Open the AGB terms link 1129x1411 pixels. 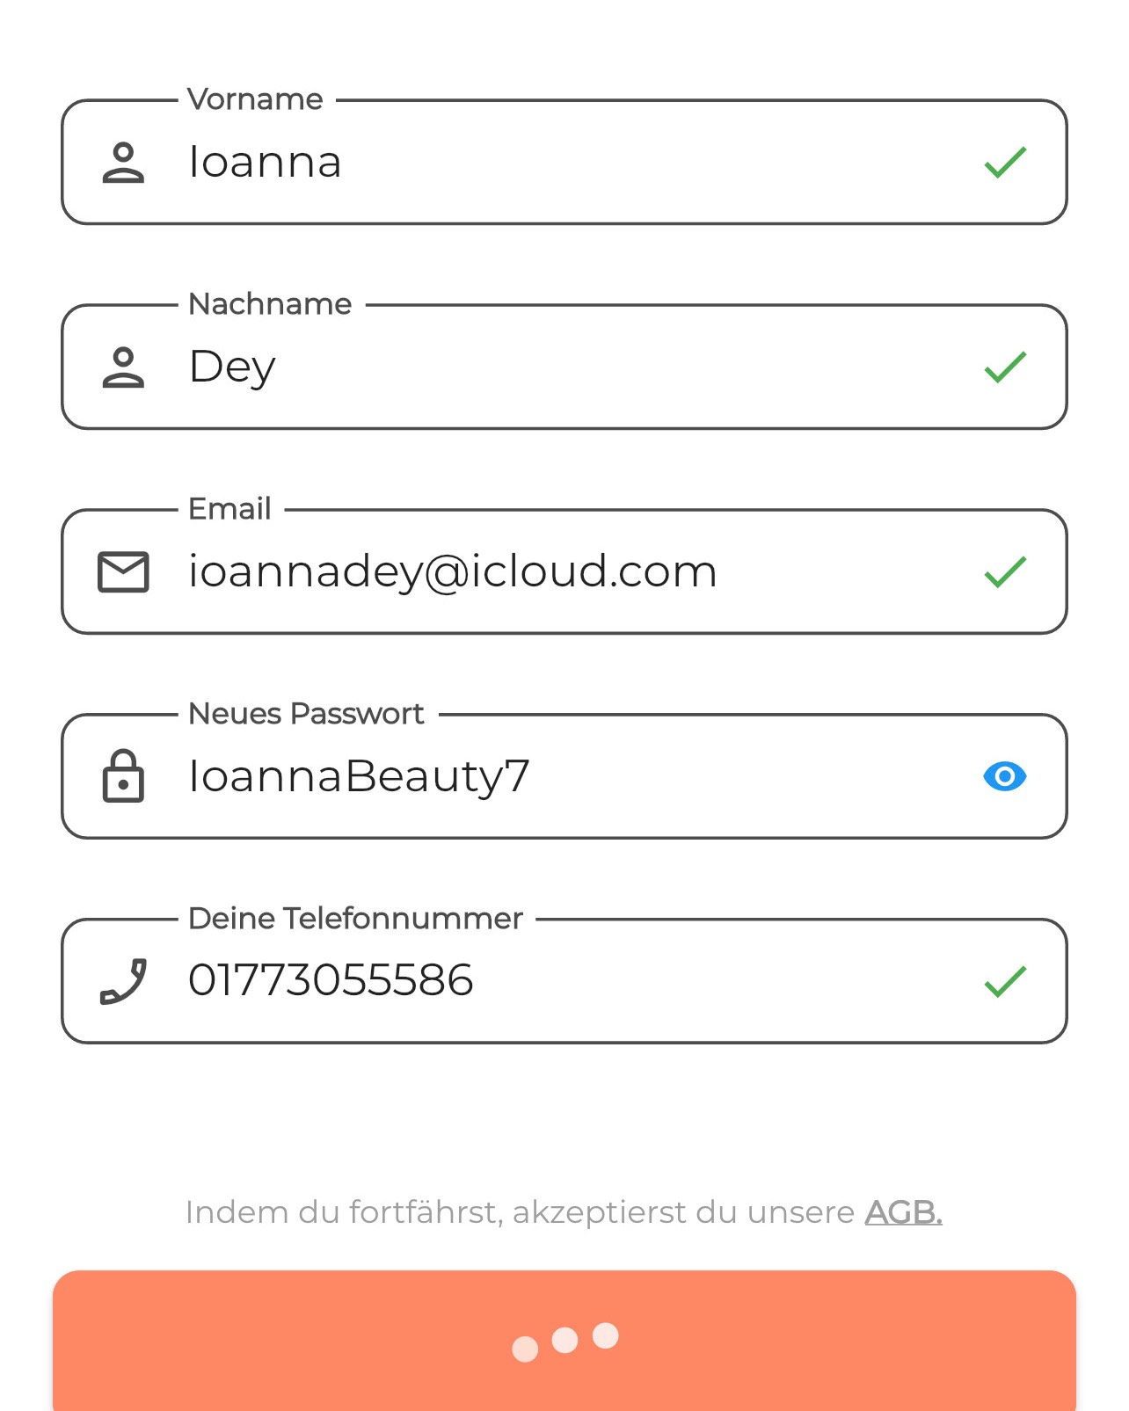903,1212
